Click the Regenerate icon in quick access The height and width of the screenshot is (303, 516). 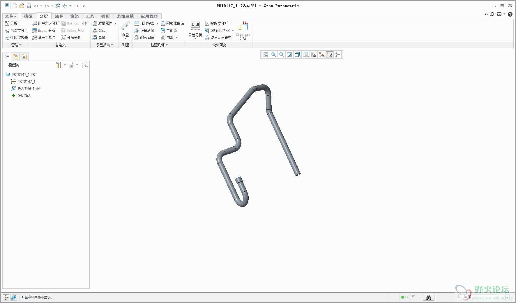[58, 6]
